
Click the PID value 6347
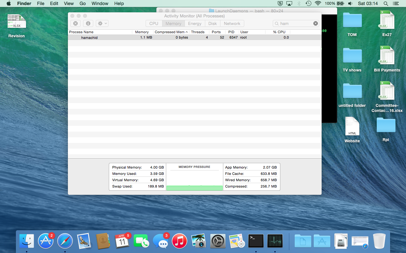tap(233, 37)
